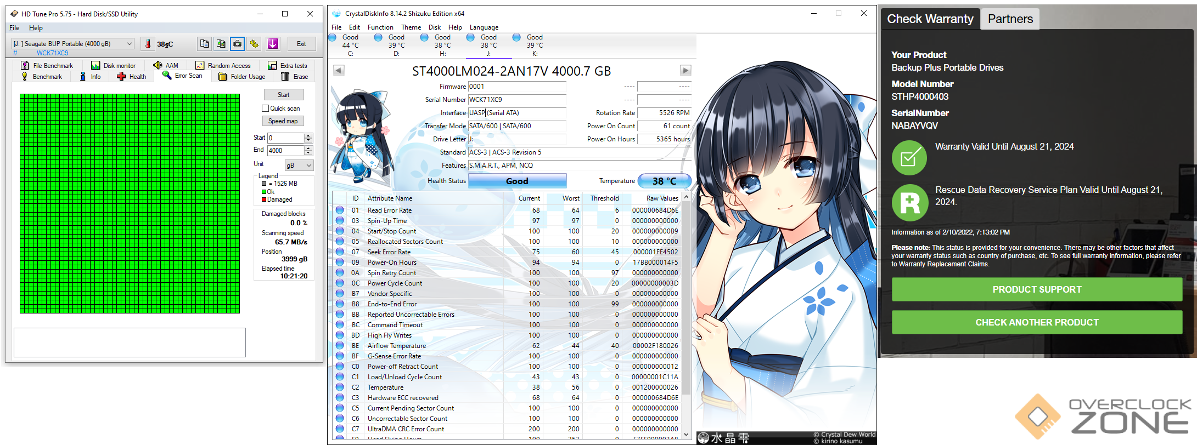Click the copy text to clipboard icon
1197x445 pixels.
tap(204, 44)
